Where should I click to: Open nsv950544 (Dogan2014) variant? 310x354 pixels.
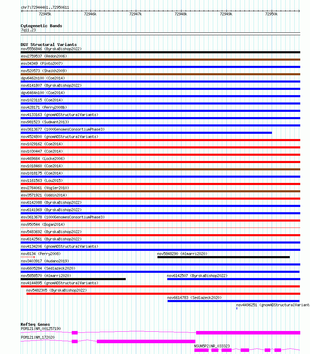point(43,224)
